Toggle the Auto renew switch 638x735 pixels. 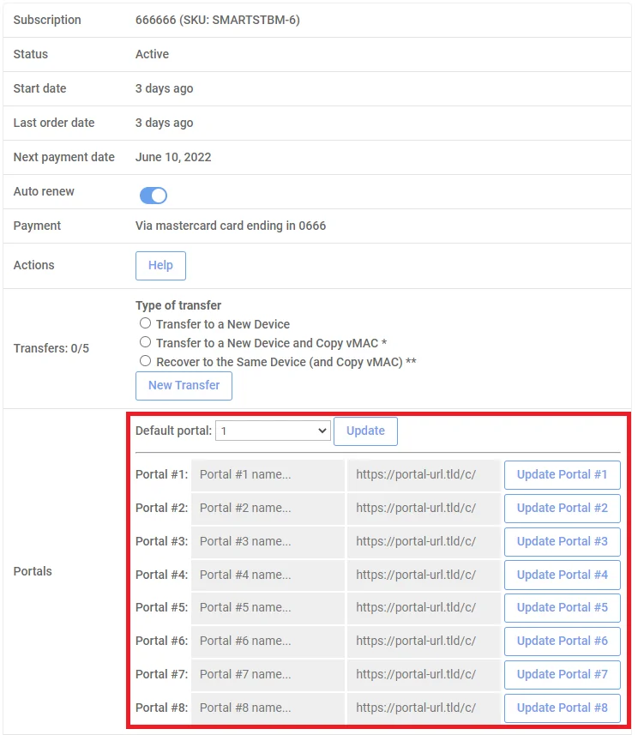(153, 196)
